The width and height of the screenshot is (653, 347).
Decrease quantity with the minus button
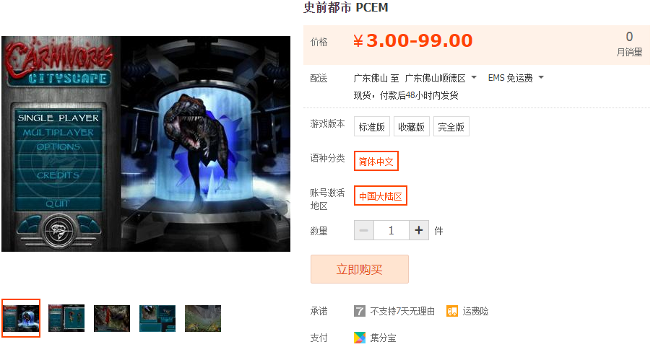tap(363, 230)
